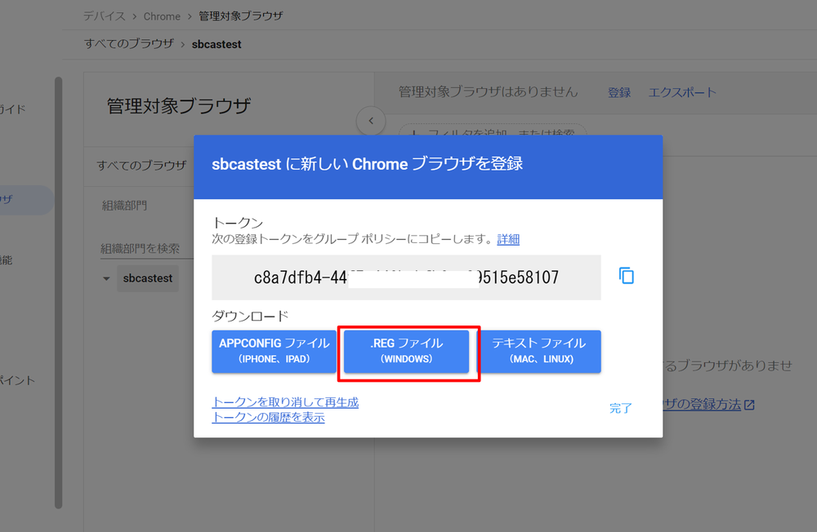817x532 pixels.
Task: Open the Chrome breadcrumb
Action: coord(162,16)
